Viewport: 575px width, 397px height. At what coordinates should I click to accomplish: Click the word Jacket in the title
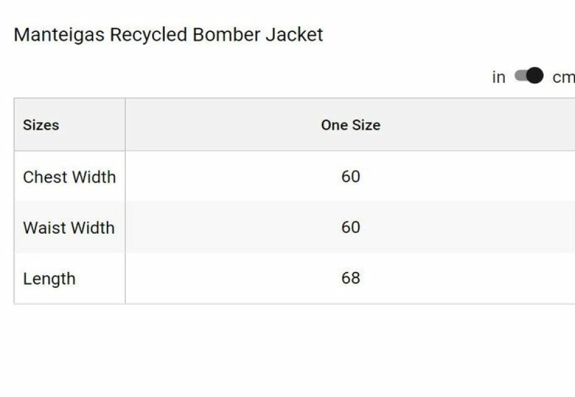[x=294, y=35]
